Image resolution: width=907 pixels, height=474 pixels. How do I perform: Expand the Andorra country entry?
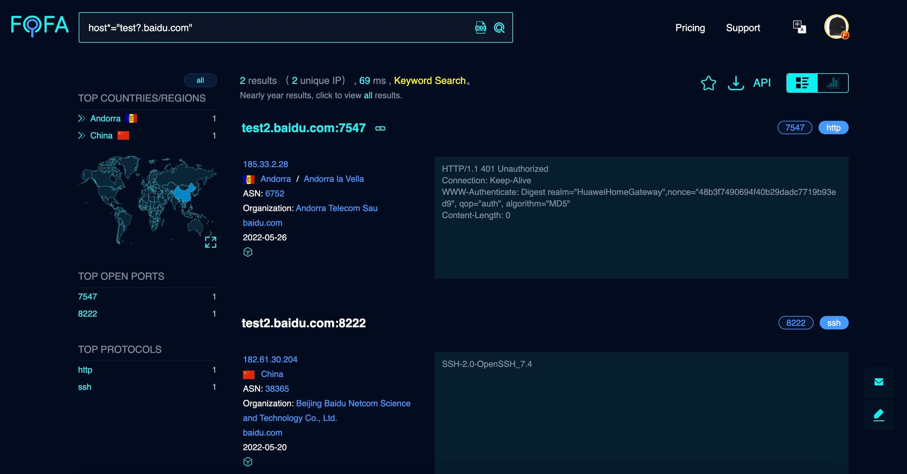coord(82,118)
